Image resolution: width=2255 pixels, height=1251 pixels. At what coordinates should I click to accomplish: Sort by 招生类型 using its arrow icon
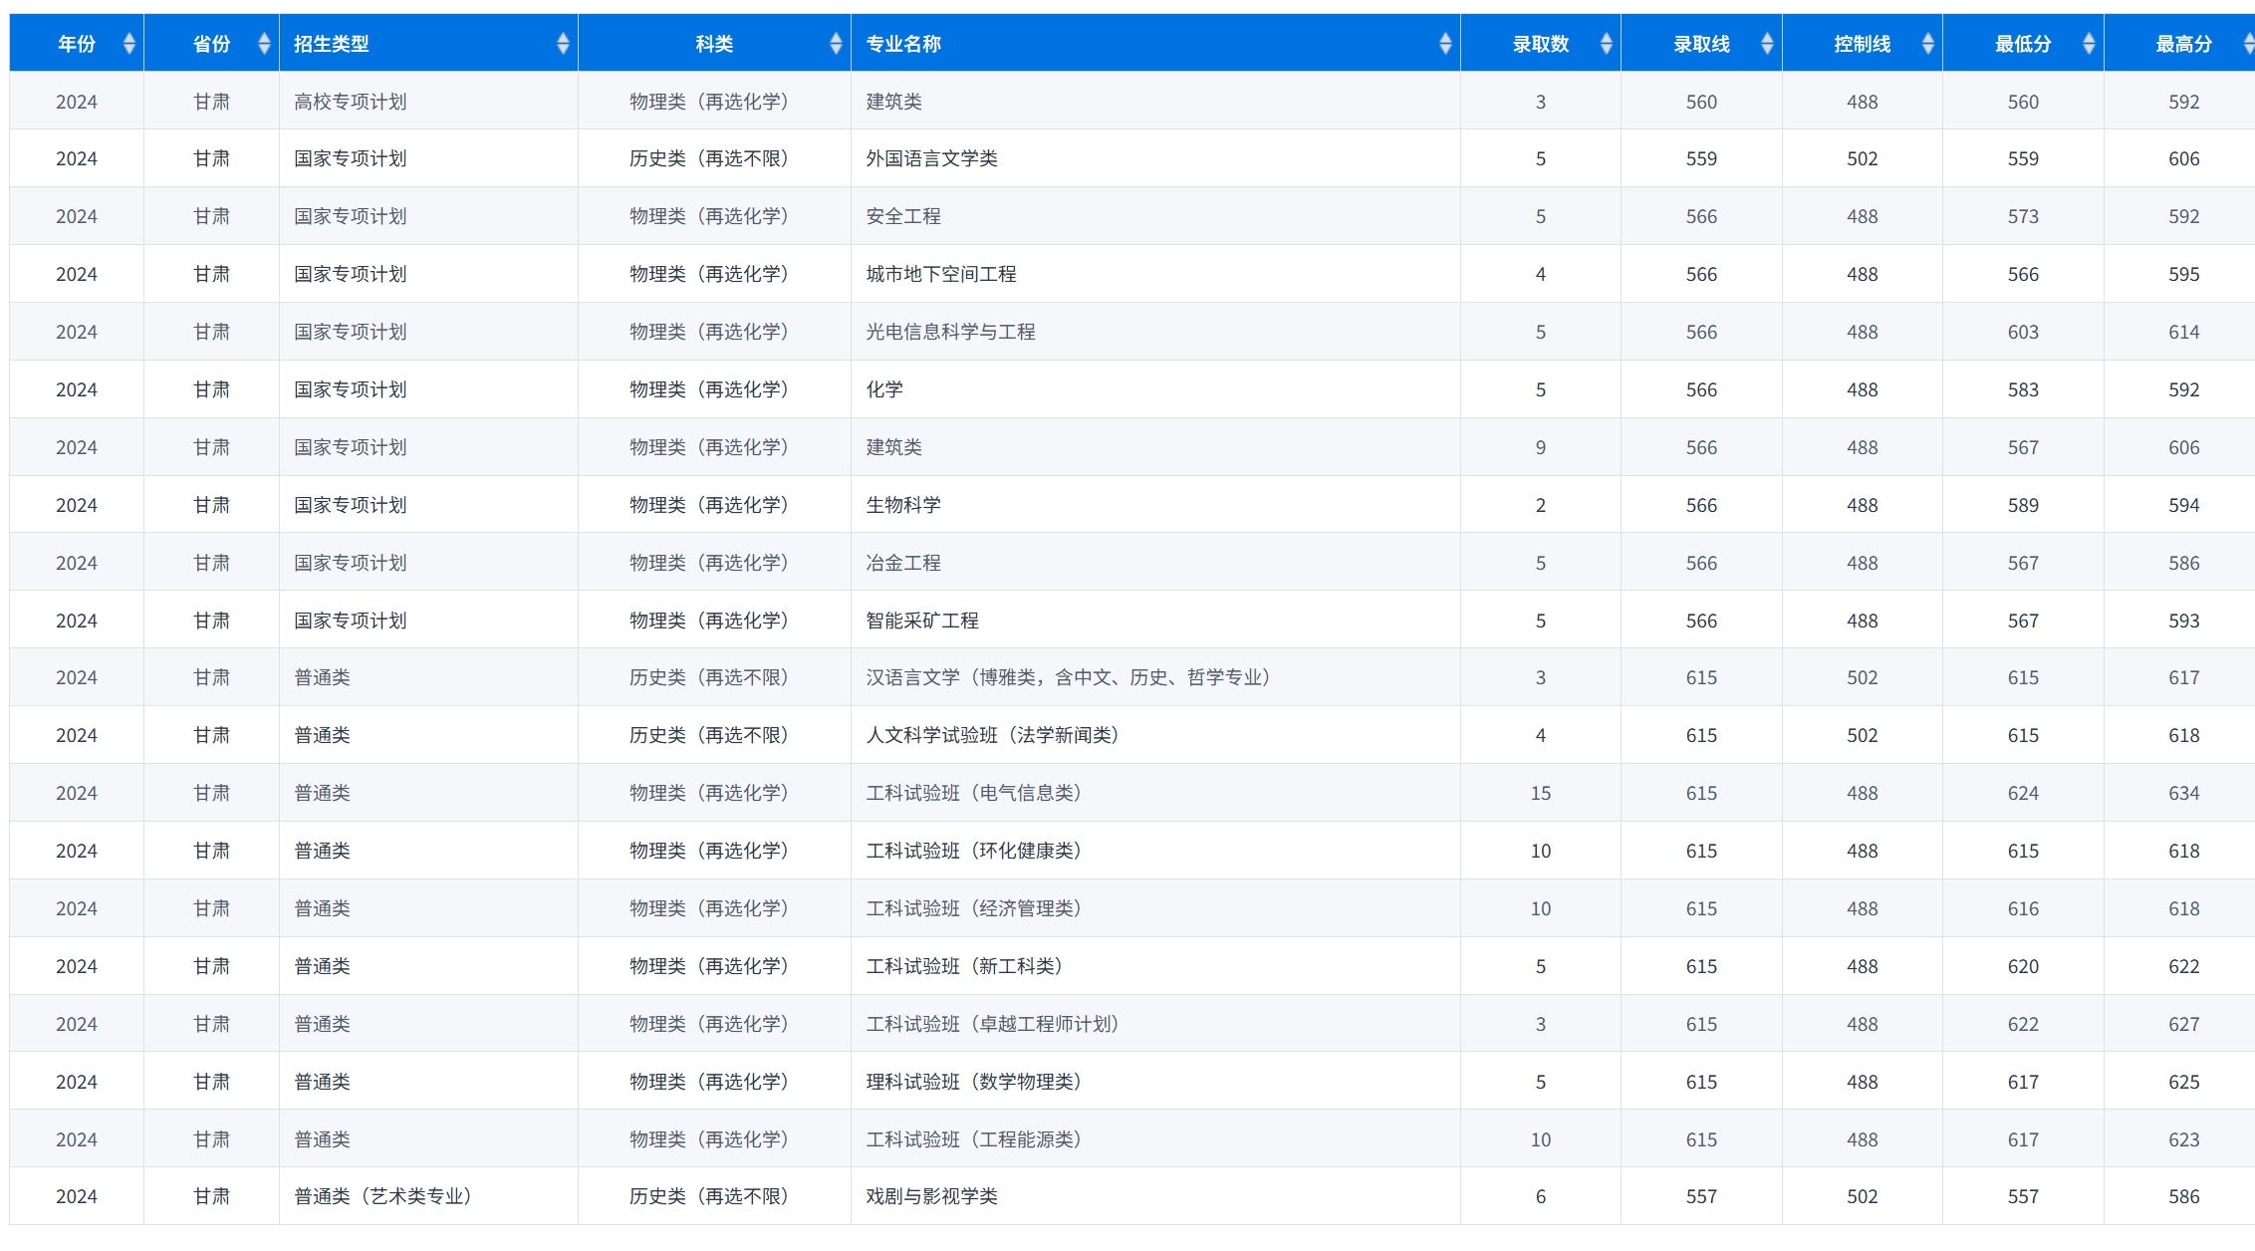tap(563, 44)
